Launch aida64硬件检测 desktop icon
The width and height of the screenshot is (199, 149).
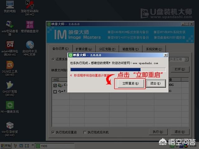(x=10, y=48)
